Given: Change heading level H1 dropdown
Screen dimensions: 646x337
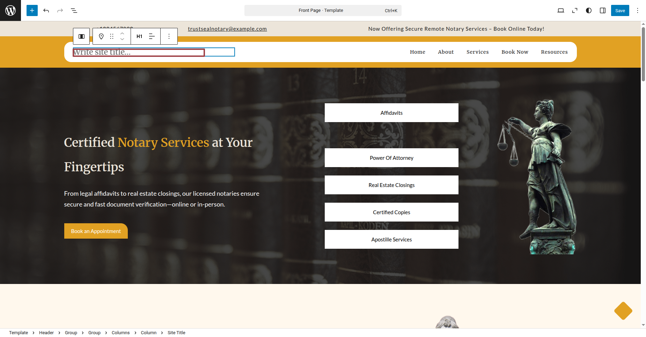Looking at the screenshot, I should 139,36.
